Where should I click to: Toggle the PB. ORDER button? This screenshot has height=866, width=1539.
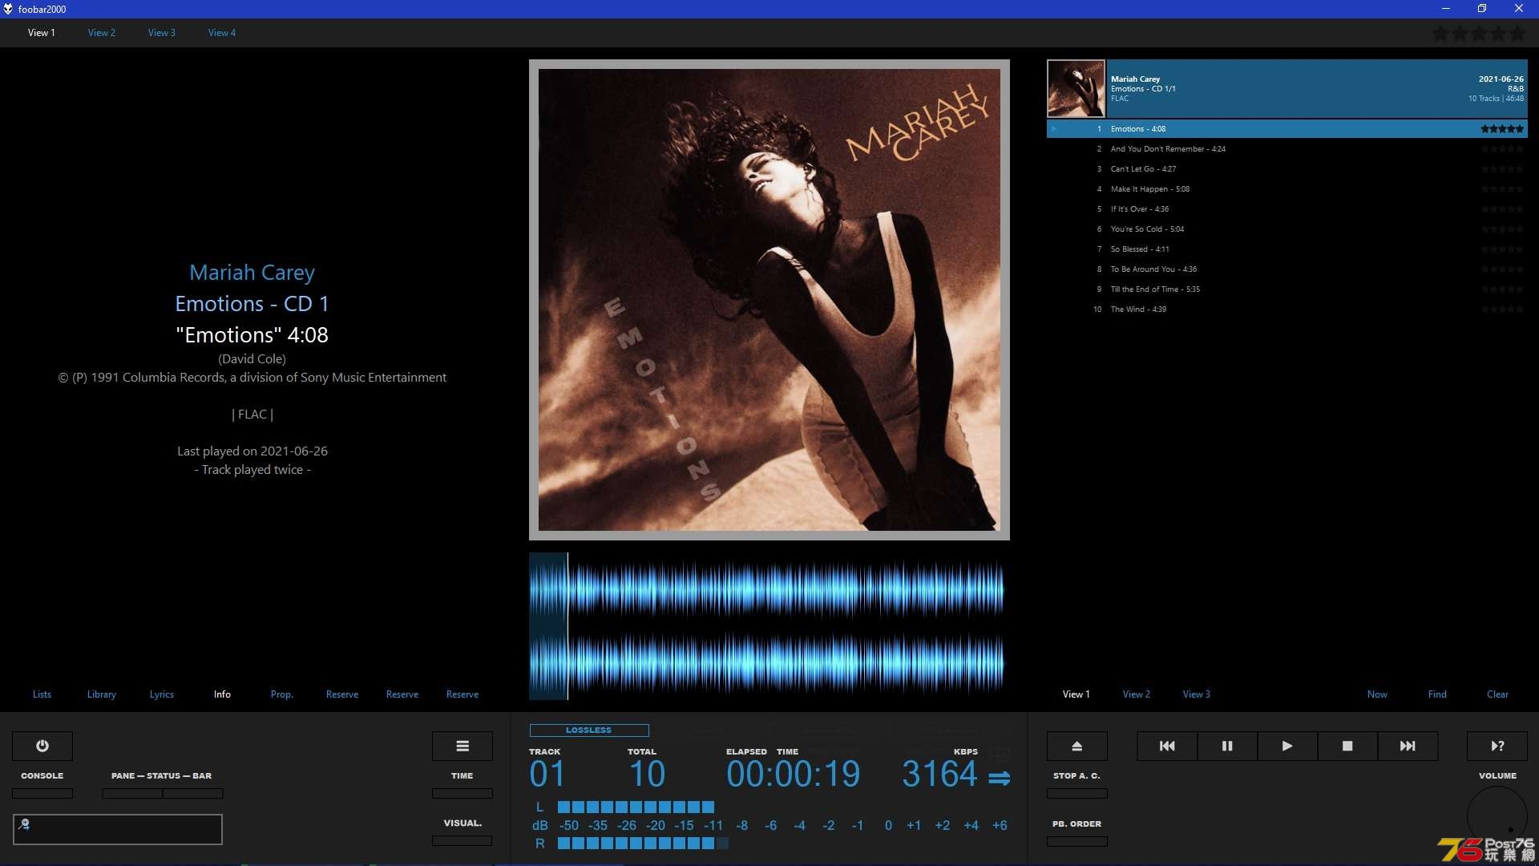click(1077, 841)
